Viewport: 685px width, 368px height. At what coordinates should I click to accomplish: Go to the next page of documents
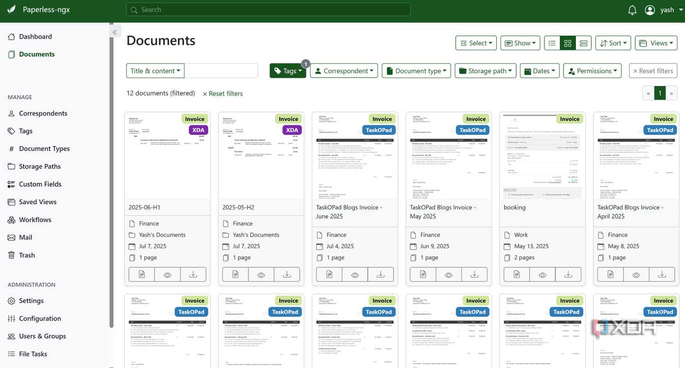coord(671,93)
